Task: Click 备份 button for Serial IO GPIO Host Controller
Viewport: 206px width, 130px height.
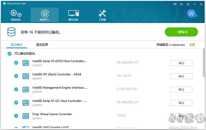Action: tap(181, 63)
